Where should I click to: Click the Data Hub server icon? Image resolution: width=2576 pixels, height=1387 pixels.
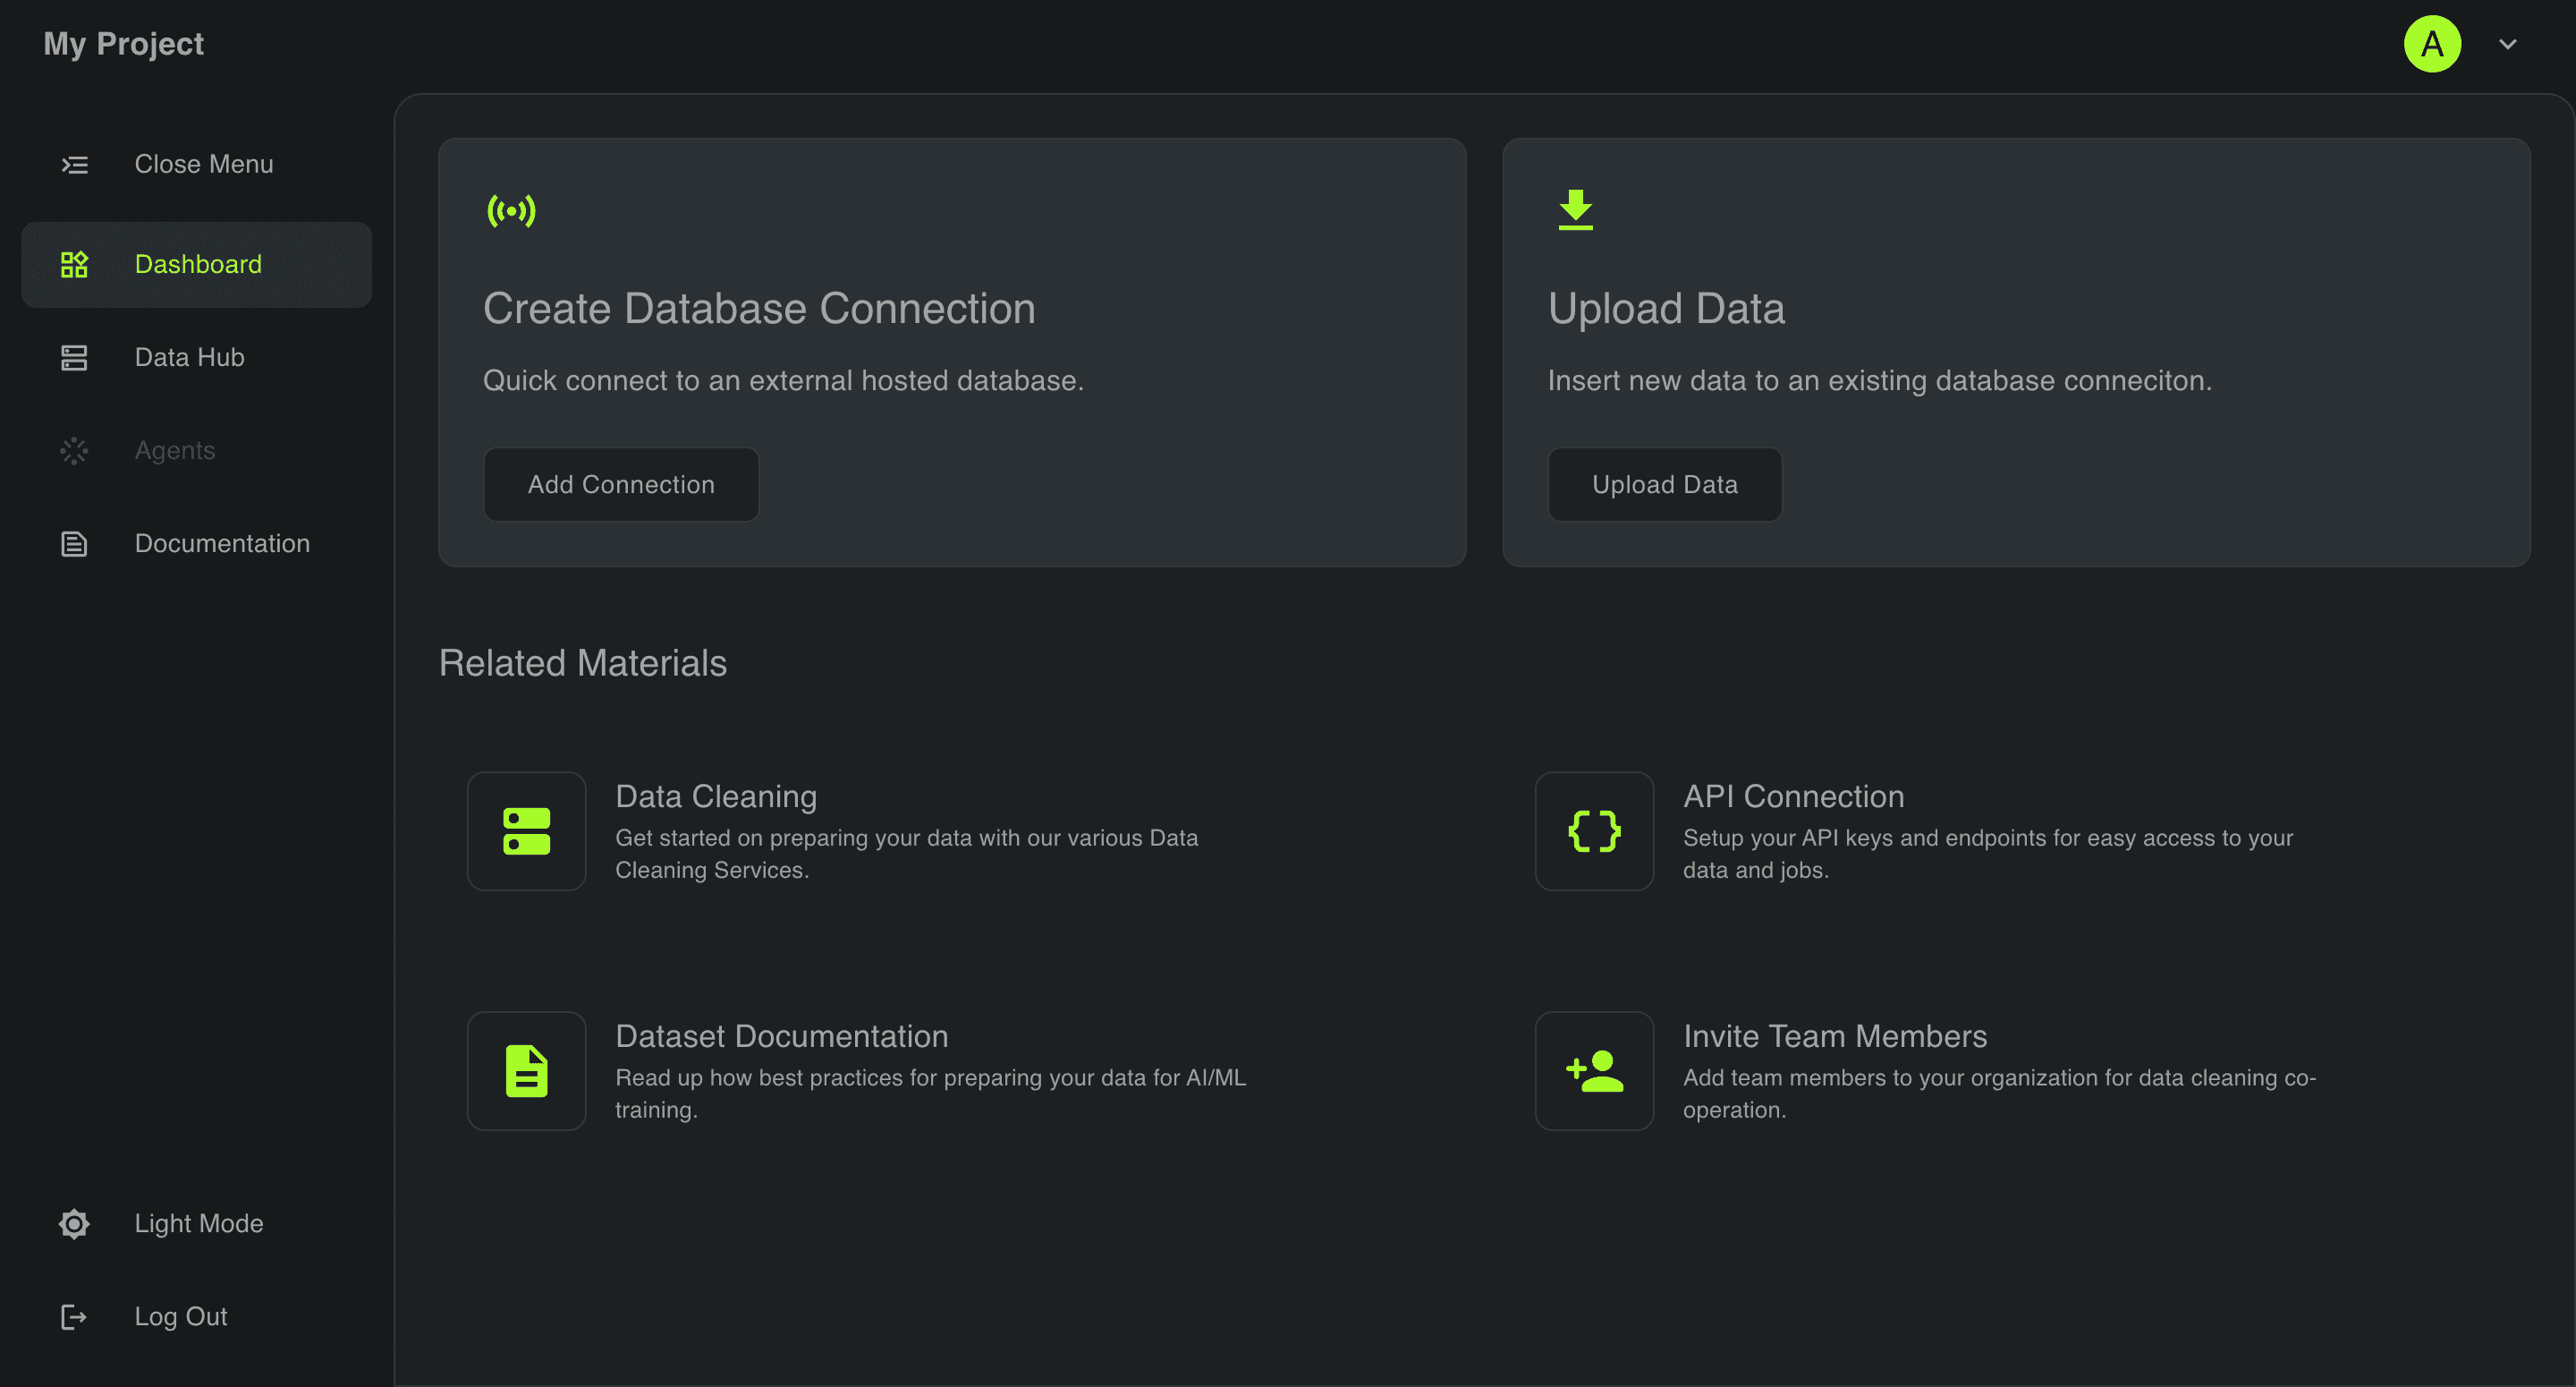[x=75, y=357]
